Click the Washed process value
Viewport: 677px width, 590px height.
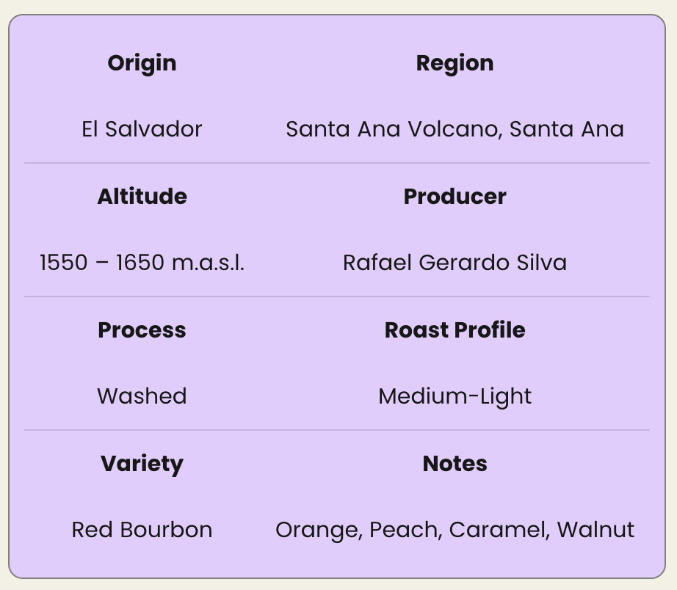tap(142, 396)
